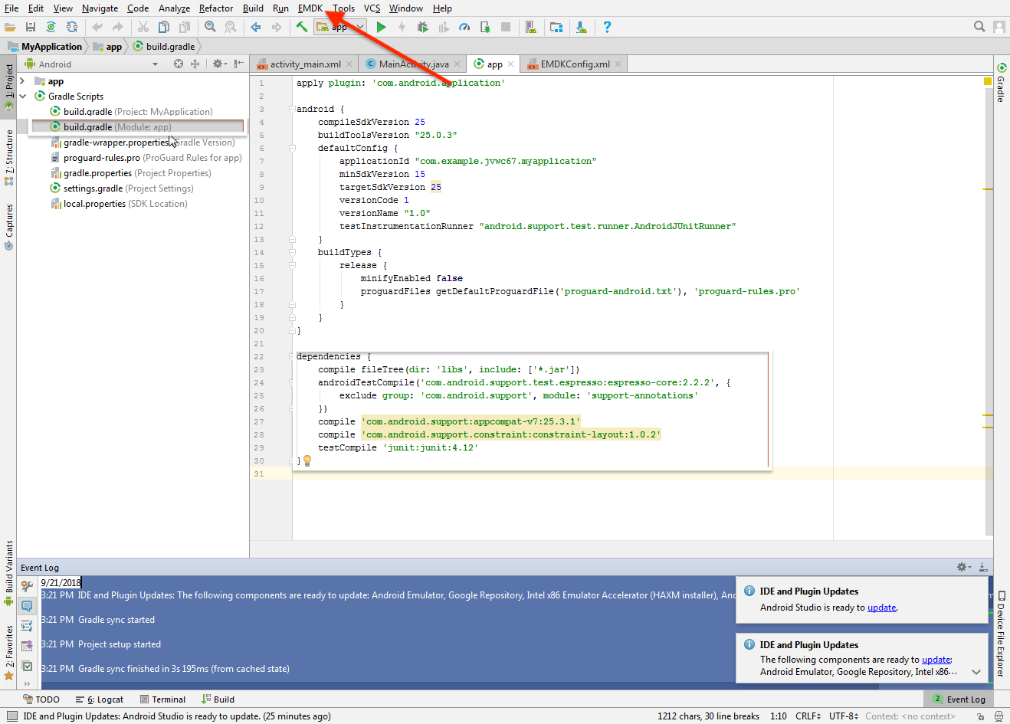Click the Make Project hammer icon
This screenshot has height=724, width=1010.
click(x=302, y=27)
